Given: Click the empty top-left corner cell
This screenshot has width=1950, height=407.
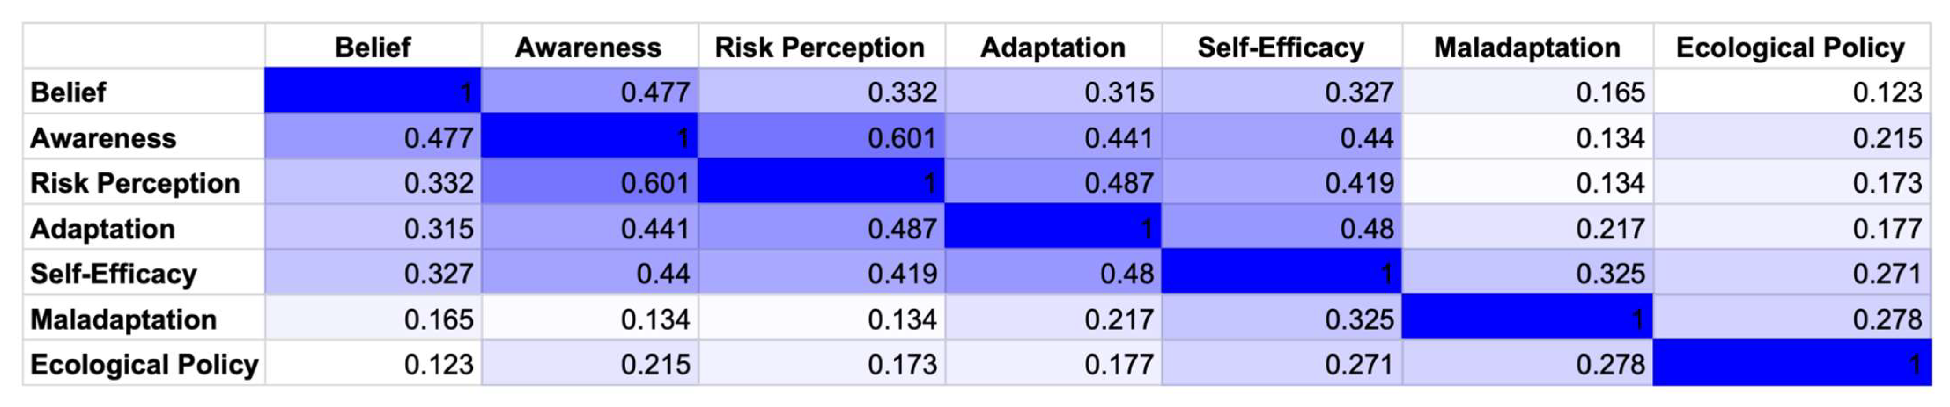Looking at the screenshot, I should tap(144, 46).
